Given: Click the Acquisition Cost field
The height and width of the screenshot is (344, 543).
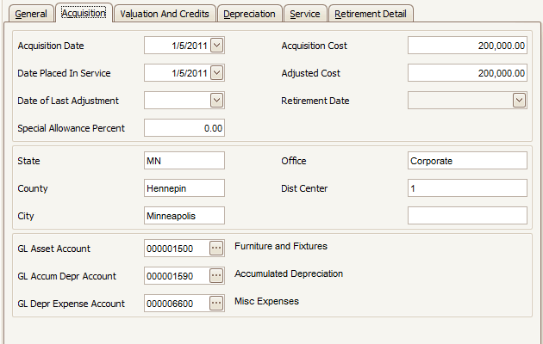Looking at the screenshot, I should [466, 46].
